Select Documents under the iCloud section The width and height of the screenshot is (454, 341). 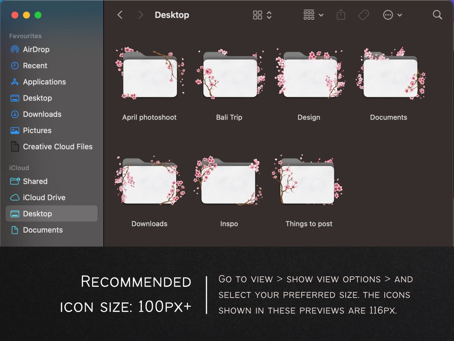(x=43, y=230)
